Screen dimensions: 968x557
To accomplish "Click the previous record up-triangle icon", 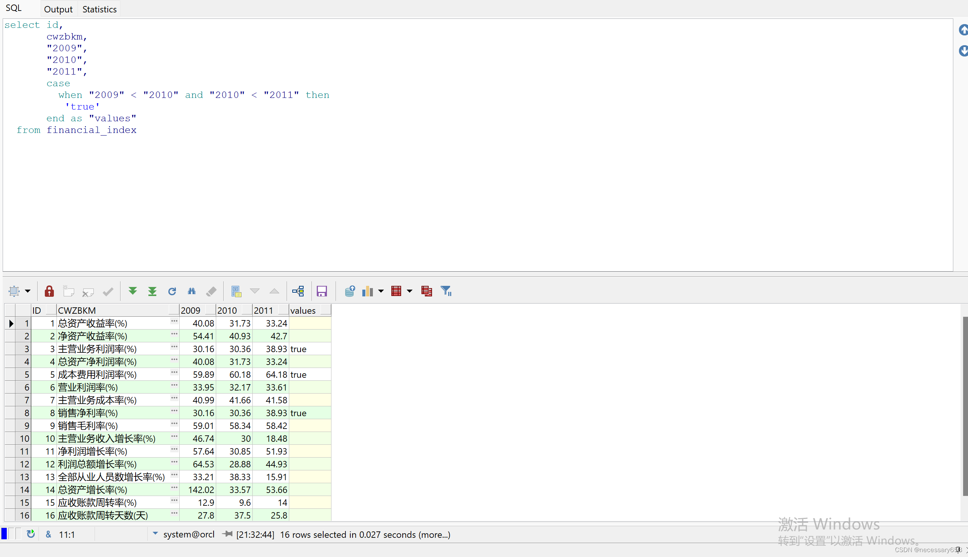I will pyautogui.click(x=274, y=291).
